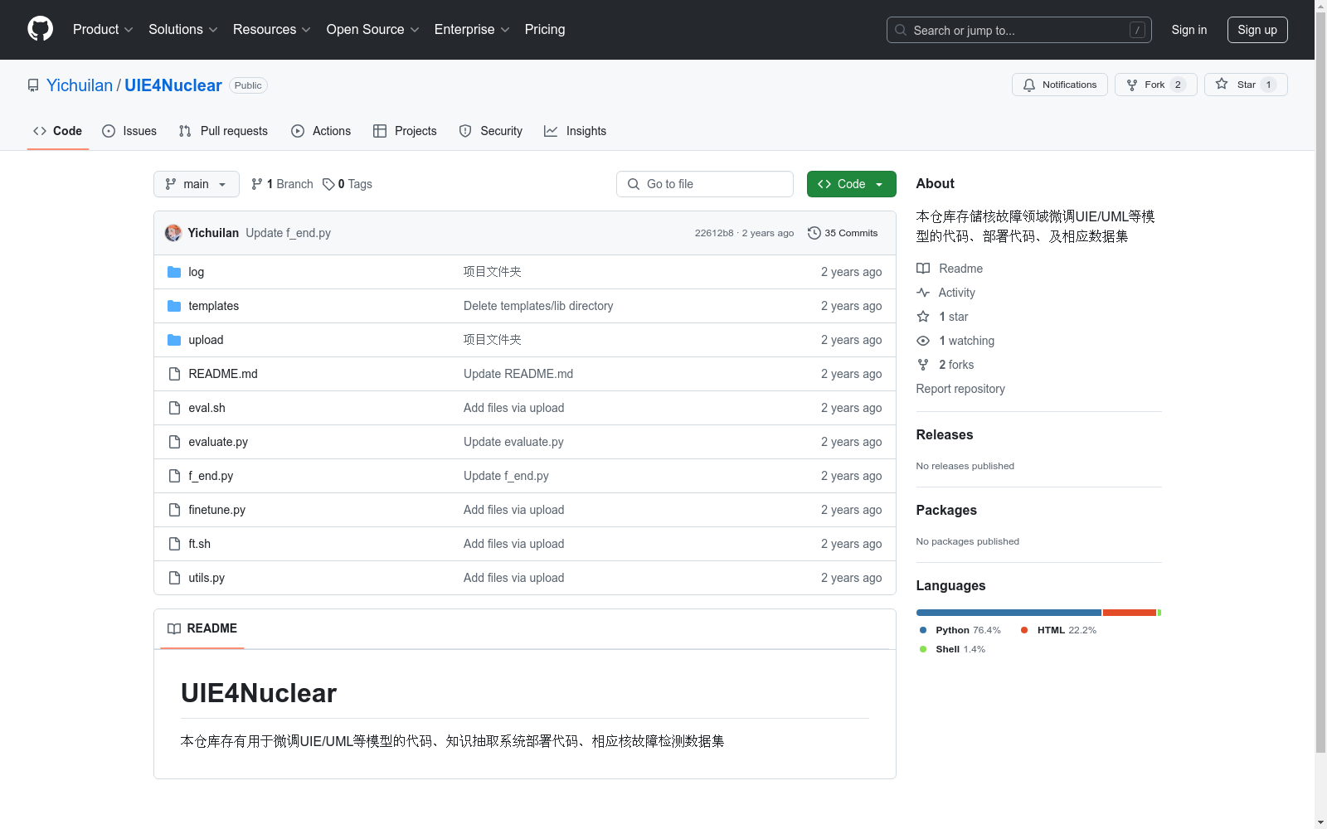Image resolution: width=1327 pixels, height=829 pixels.
Task: Open the 'Delete templates/lib directory' commit message
Action: tap(538, 306)
